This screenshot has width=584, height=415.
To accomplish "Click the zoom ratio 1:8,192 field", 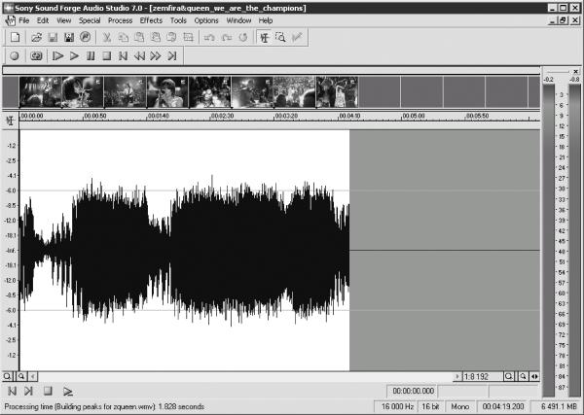I will (x=483, y=377).
